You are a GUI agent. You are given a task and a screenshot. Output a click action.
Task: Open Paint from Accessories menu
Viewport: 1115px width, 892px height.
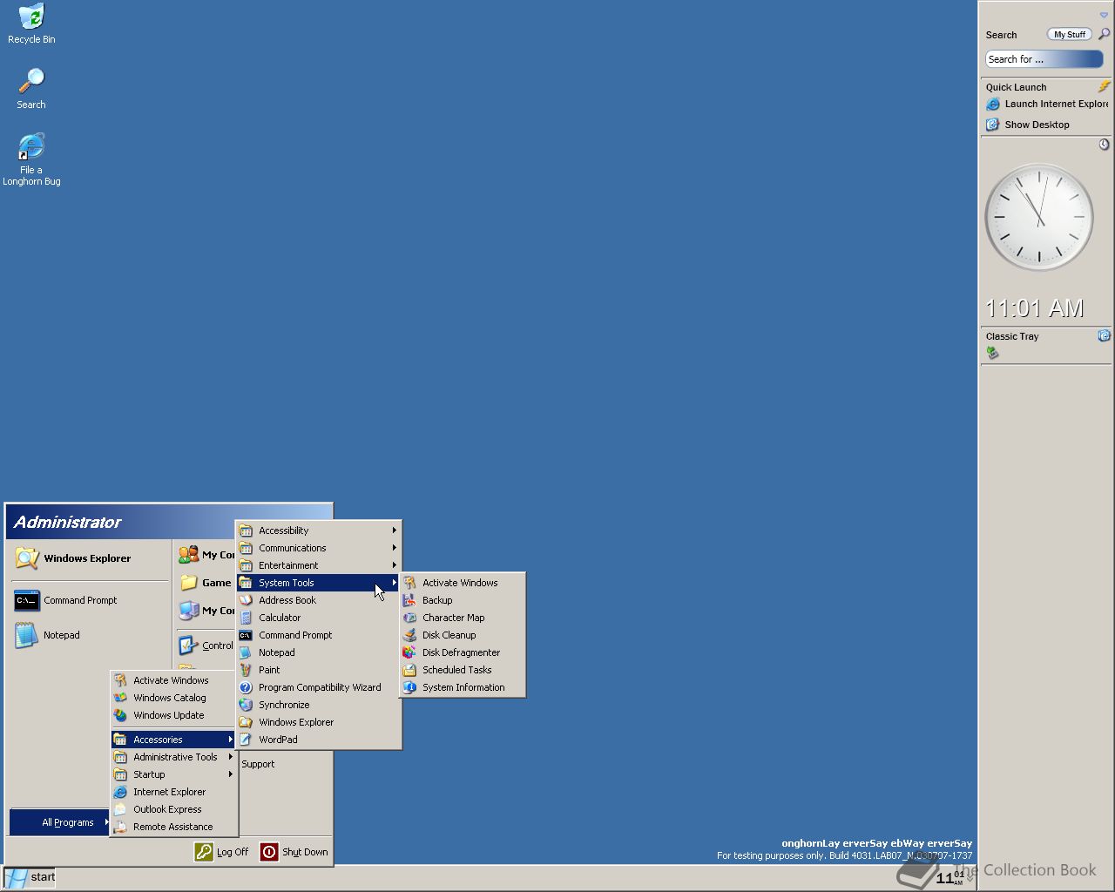coord(319,670)
